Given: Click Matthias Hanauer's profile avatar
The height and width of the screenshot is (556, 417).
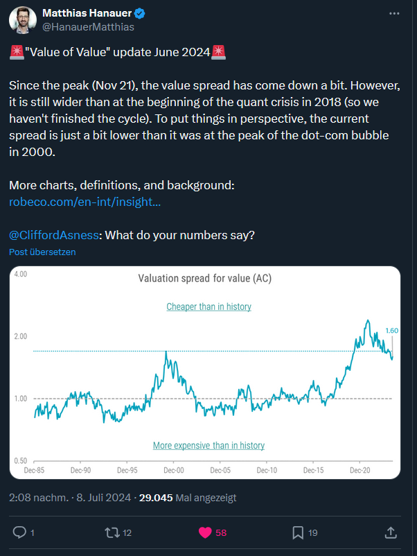Looking at the screenshot, I should coord(23,20).
